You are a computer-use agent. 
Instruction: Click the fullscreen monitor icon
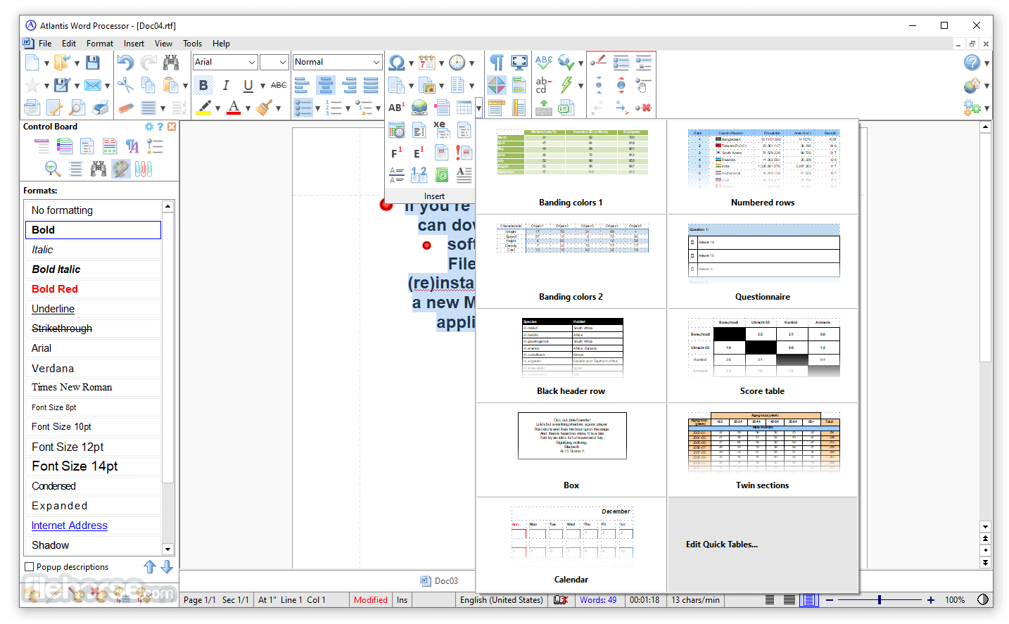click(519, 63)
